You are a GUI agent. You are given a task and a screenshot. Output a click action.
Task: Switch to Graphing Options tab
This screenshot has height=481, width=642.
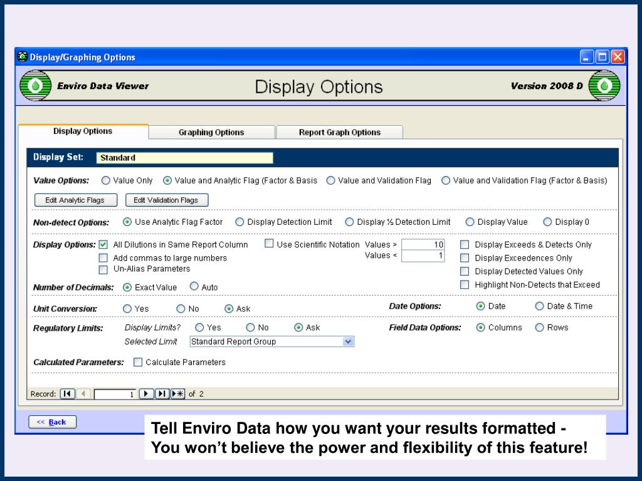[211, 132]
